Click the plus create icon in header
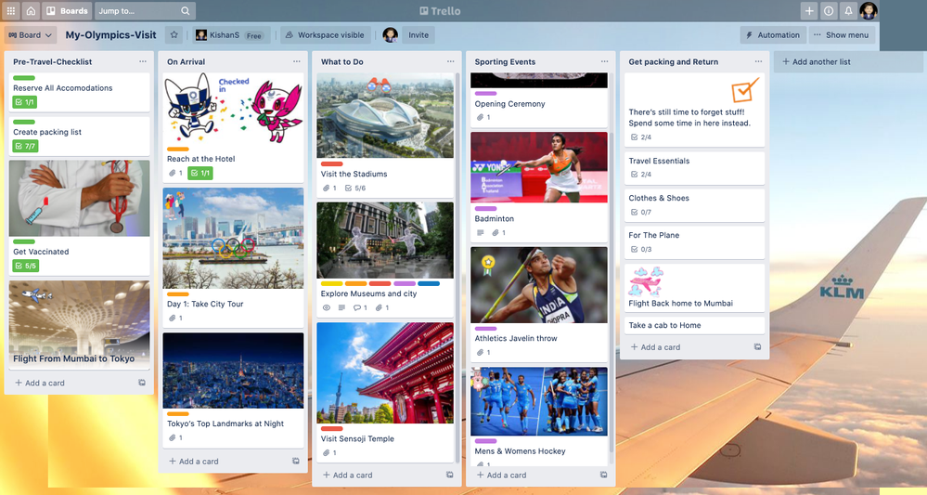The image size is (927, 495). (x=809, y=10)
